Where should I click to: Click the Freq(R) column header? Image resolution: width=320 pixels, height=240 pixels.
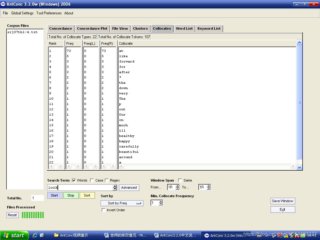[107, 43]
